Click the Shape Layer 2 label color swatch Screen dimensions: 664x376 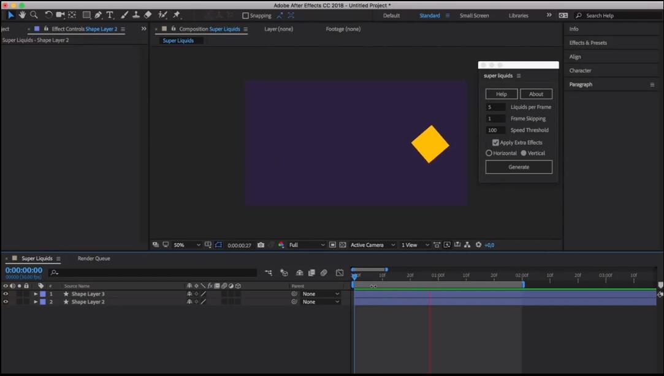coord(43,302)
